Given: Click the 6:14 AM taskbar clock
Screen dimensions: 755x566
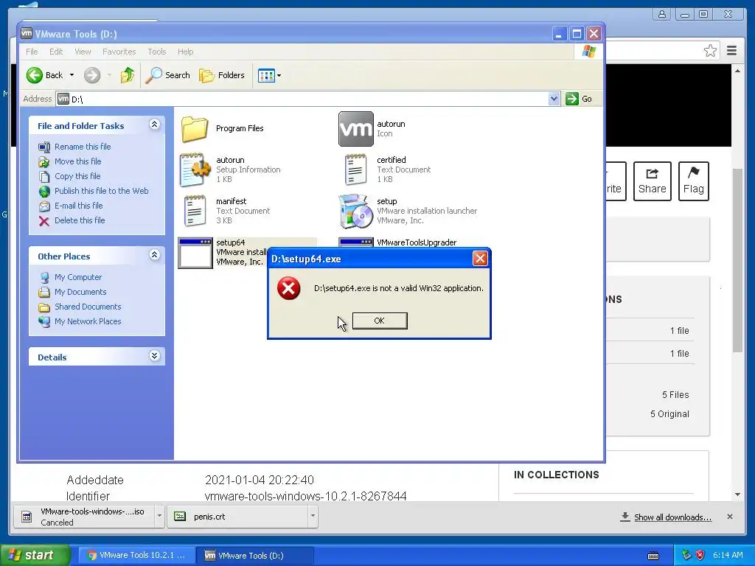Looking at the screenshot, I should [x=728, y=555].
